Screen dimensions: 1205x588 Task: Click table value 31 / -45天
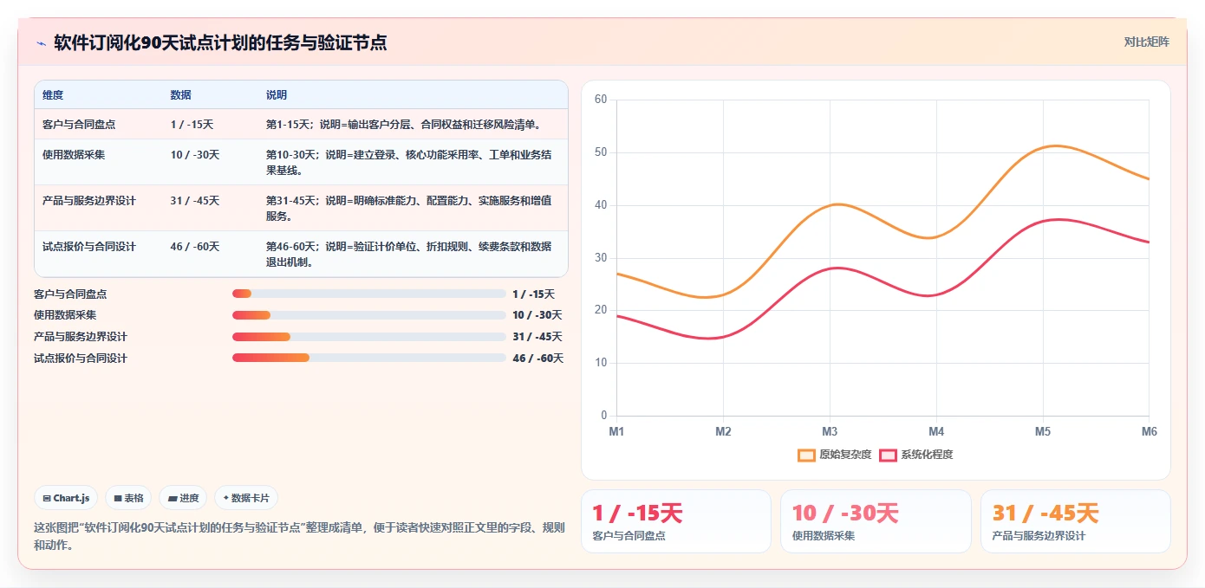[195, 201]
